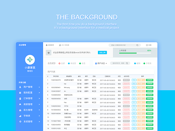Click the four-dots icon beside 服务配置
The height and width of the screenshot is (131, 175).
pos(20,93)
